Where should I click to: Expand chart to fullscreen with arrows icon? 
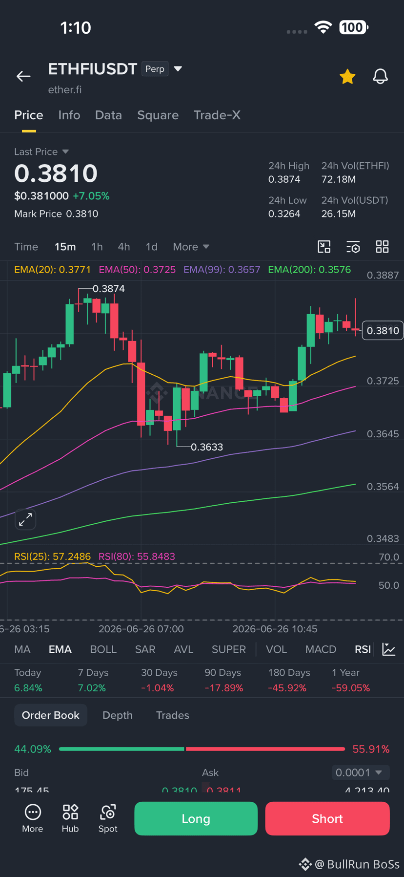(x=25, y=519)
